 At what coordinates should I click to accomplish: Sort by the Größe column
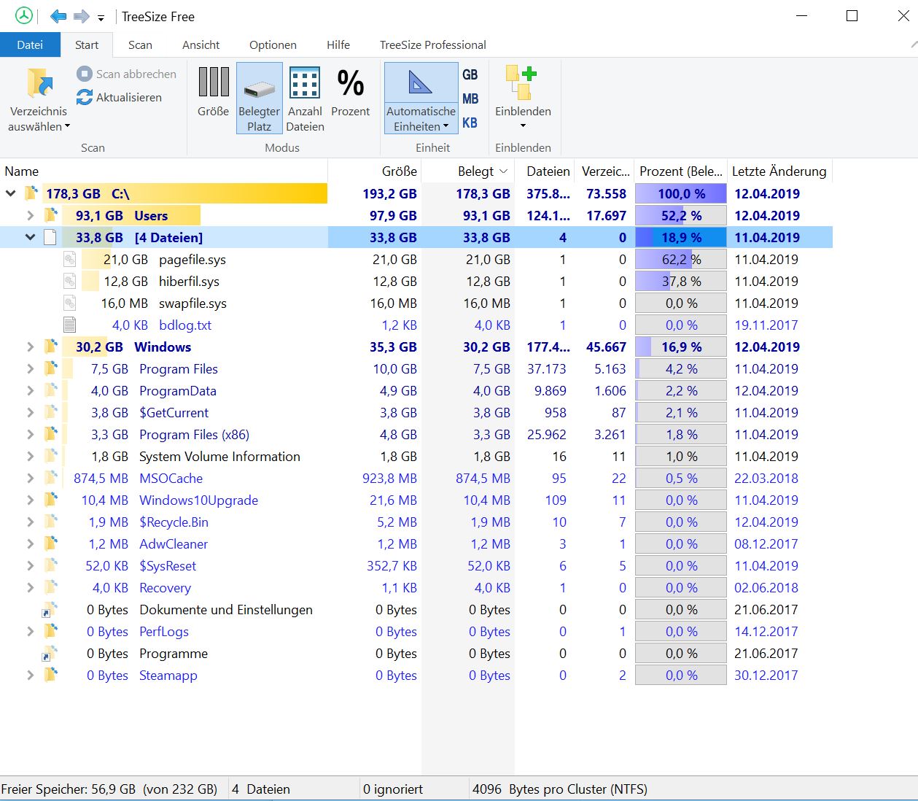tap(375, 171)
